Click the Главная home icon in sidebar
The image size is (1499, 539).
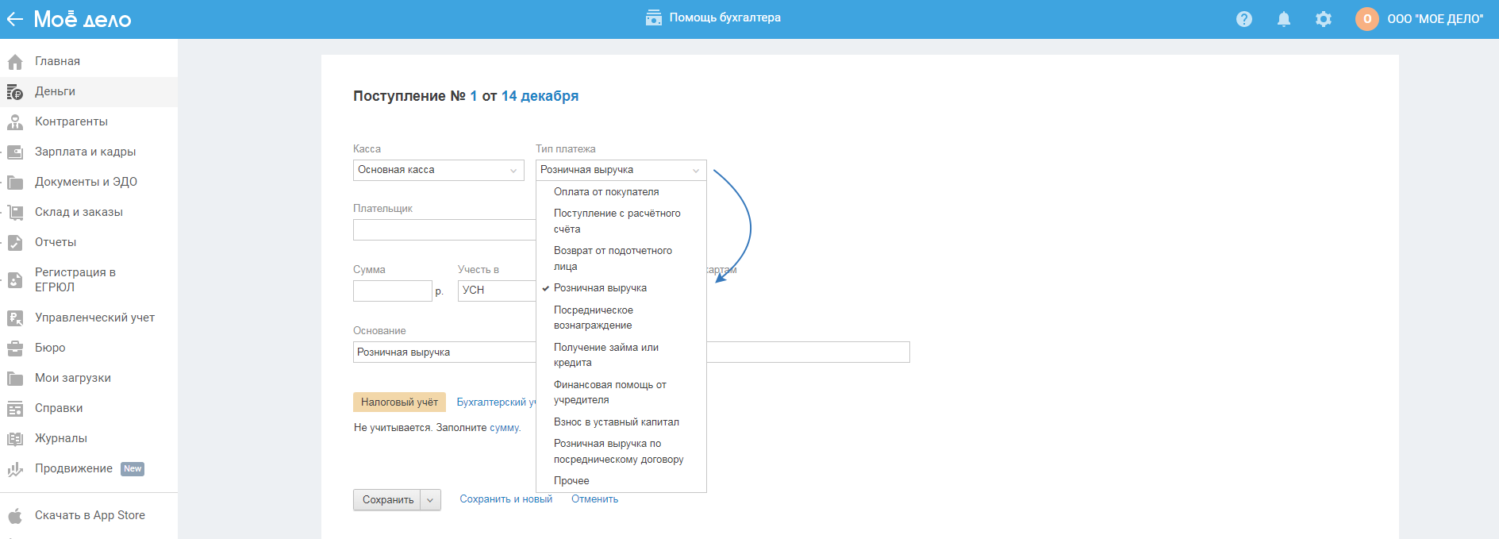click(15, 62)
